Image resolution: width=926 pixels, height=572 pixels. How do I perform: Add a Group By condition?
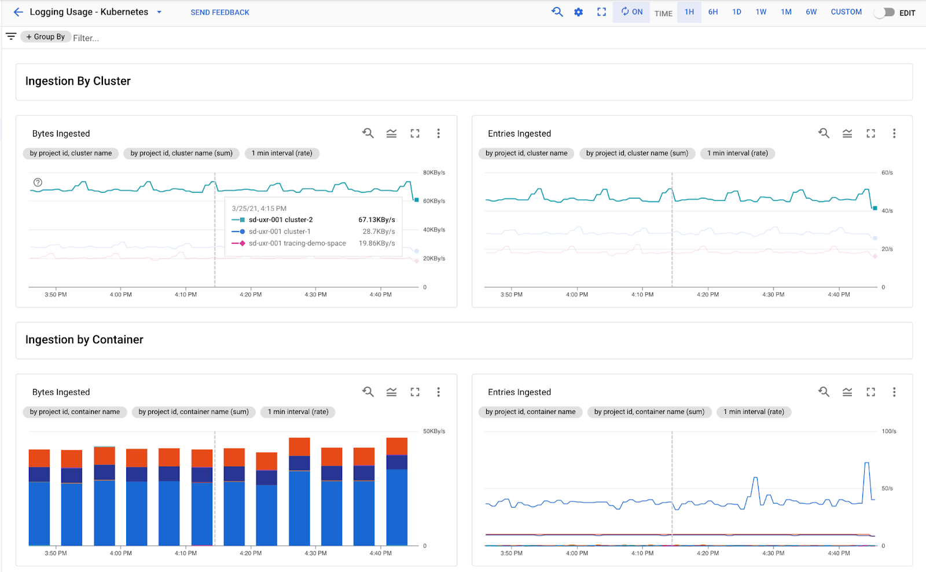(x=46, y=36)
